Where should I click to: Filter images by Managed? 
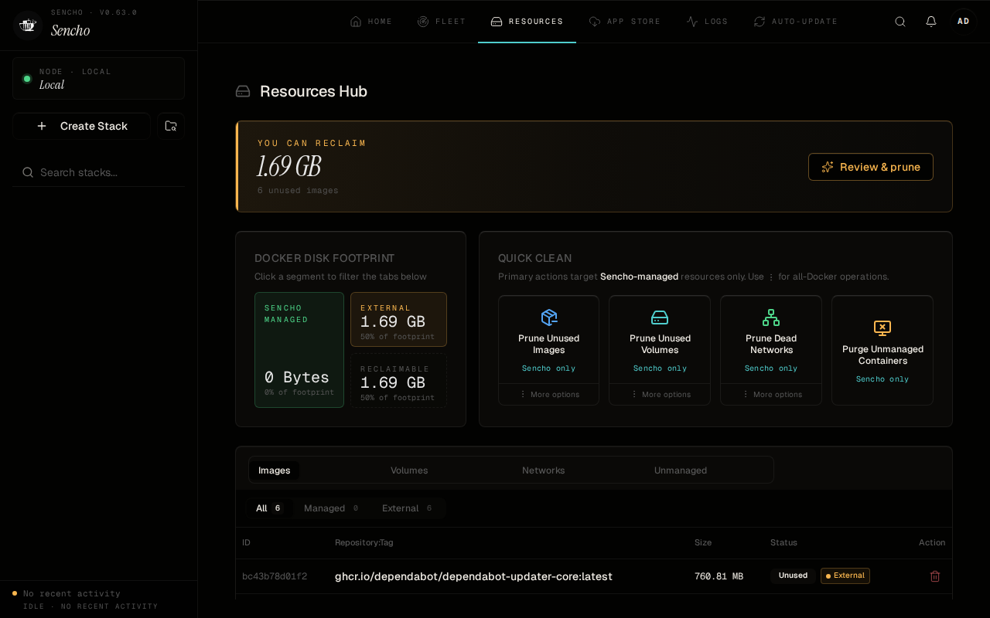[331, 508]
